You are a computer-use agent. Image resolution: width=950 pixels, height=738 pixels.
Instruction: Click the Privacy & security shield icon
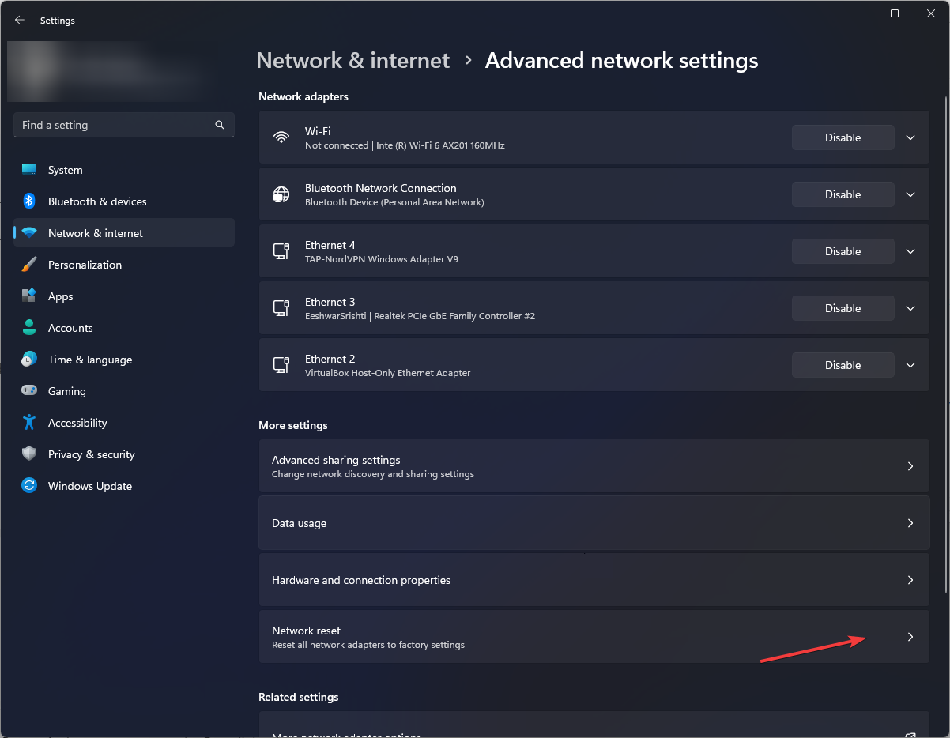(29, 454)
